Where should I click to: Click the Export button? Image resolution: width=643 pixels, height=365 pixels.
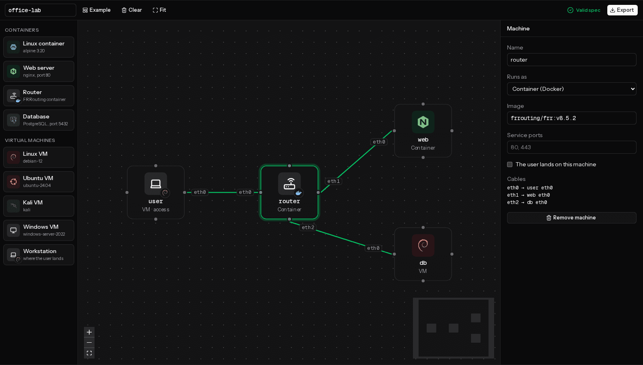[622, 10]
